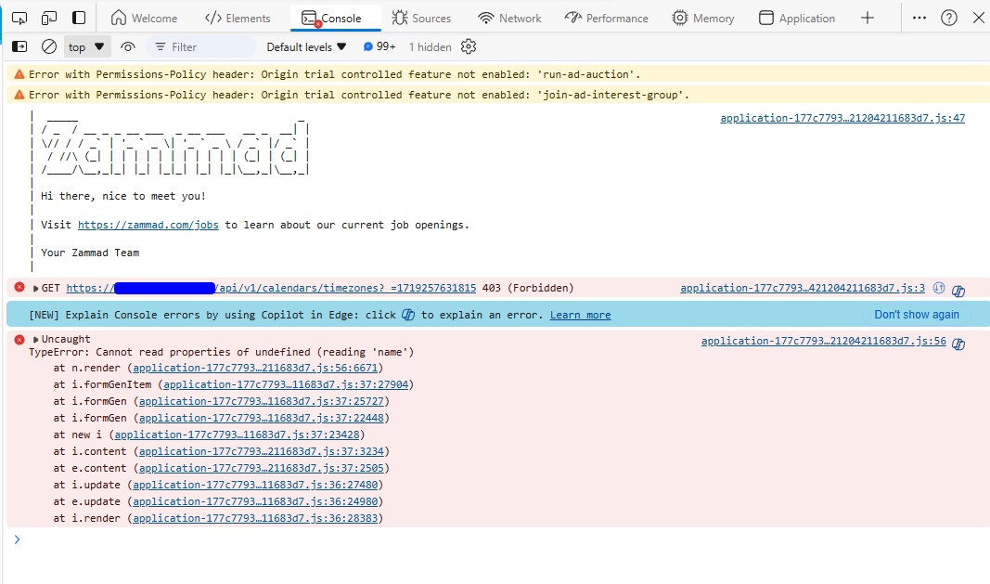This screenshot has height=584, width=990.
Task: Open the Performance tab
Action: click(606, 19)
